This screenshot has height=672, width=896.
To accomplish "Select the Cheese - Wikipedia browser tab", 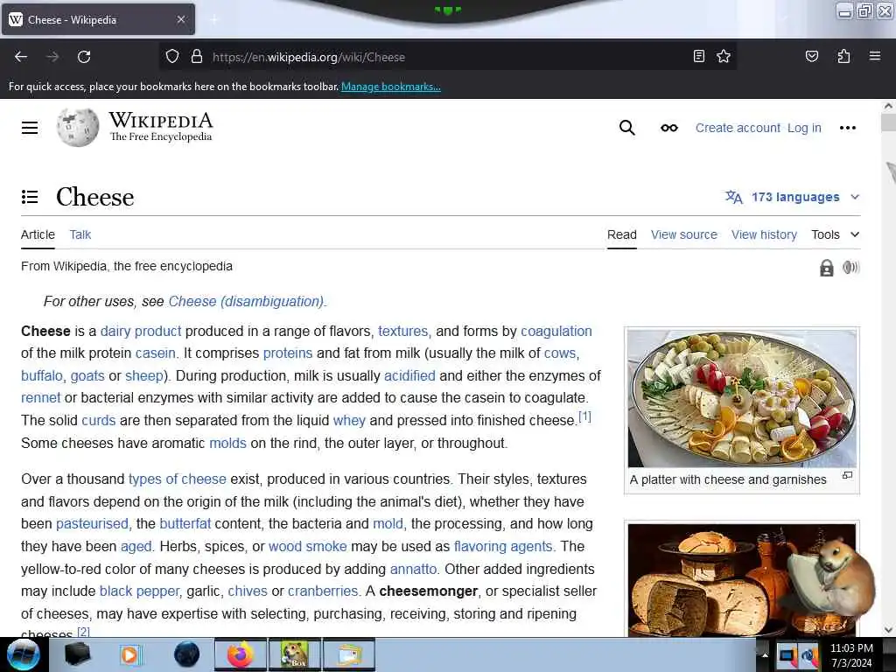I will click(98, 20).
